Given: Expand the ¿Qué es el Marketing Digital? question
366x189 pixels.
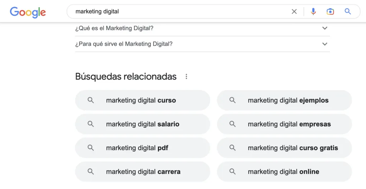Looking at the screenshot, I should [x=202, y=28].
